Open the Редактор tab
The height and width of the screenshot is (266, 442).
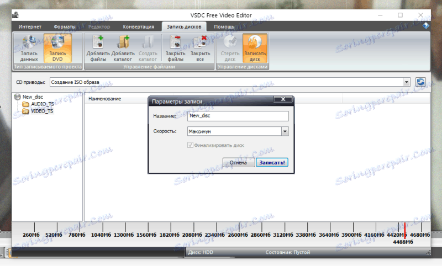pyautogui.click(x=99, y=26)
